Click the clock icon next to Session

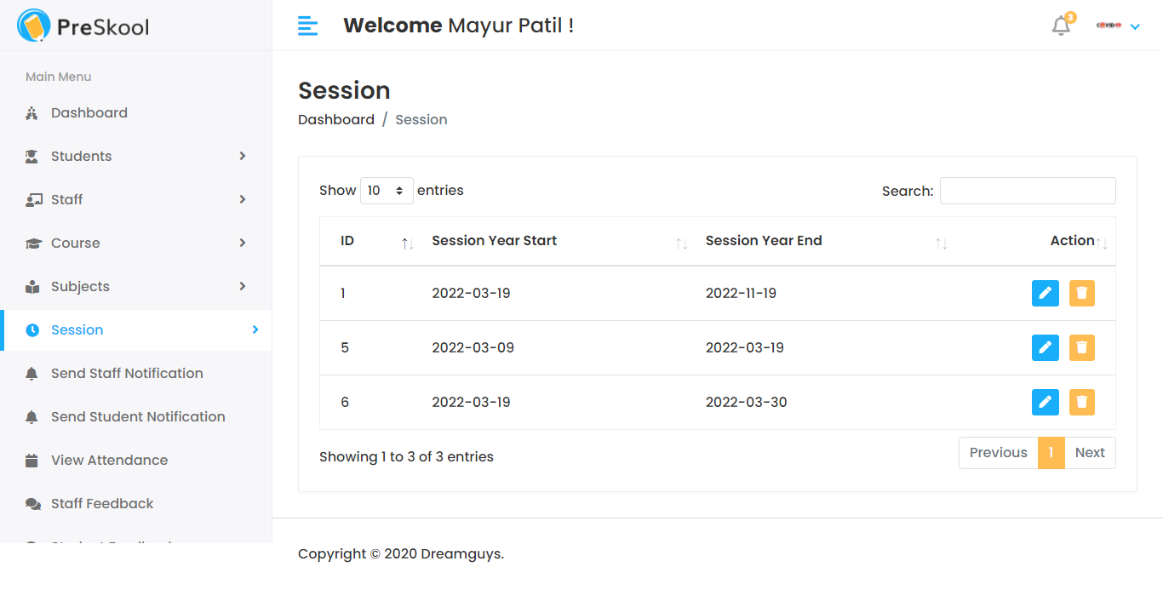coord(32,329)
